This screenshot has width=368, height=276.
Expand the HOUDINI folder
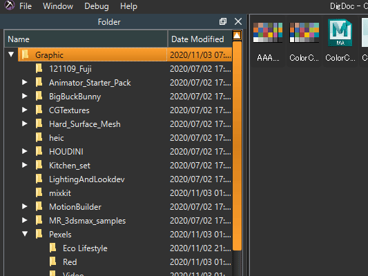tap(24, 151)
